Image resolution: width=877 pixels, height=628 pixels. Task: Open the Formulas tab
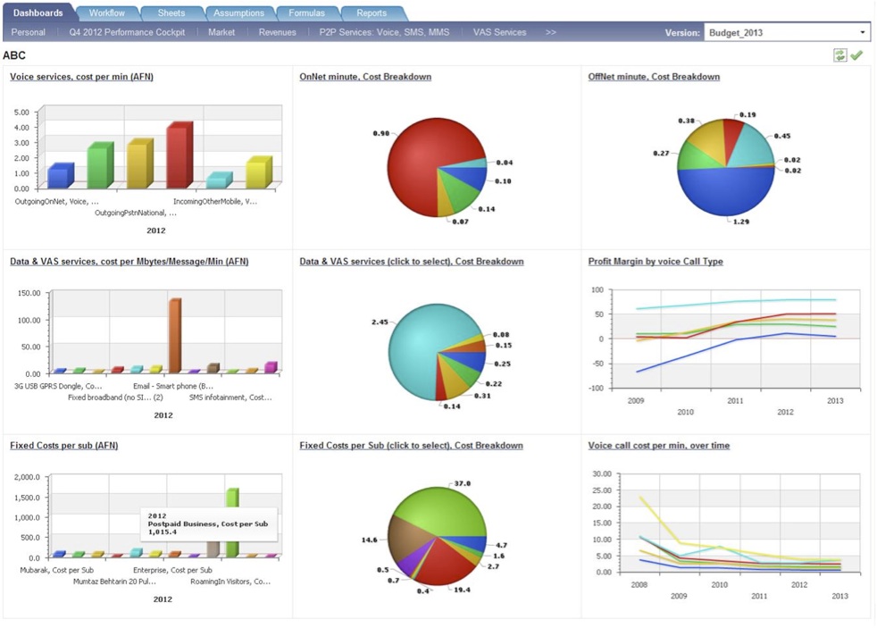(x=307, y=13)
